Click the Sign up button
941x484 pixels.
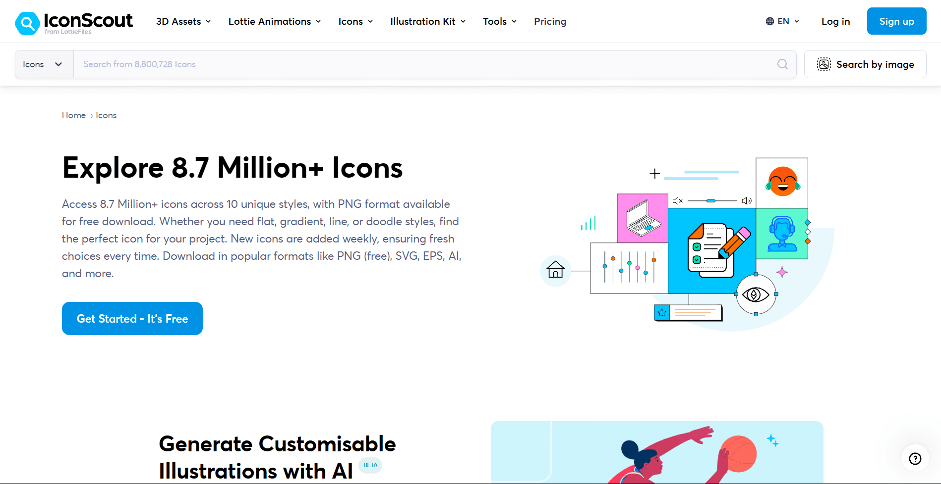pyautogui.click(x=896, y=21)
